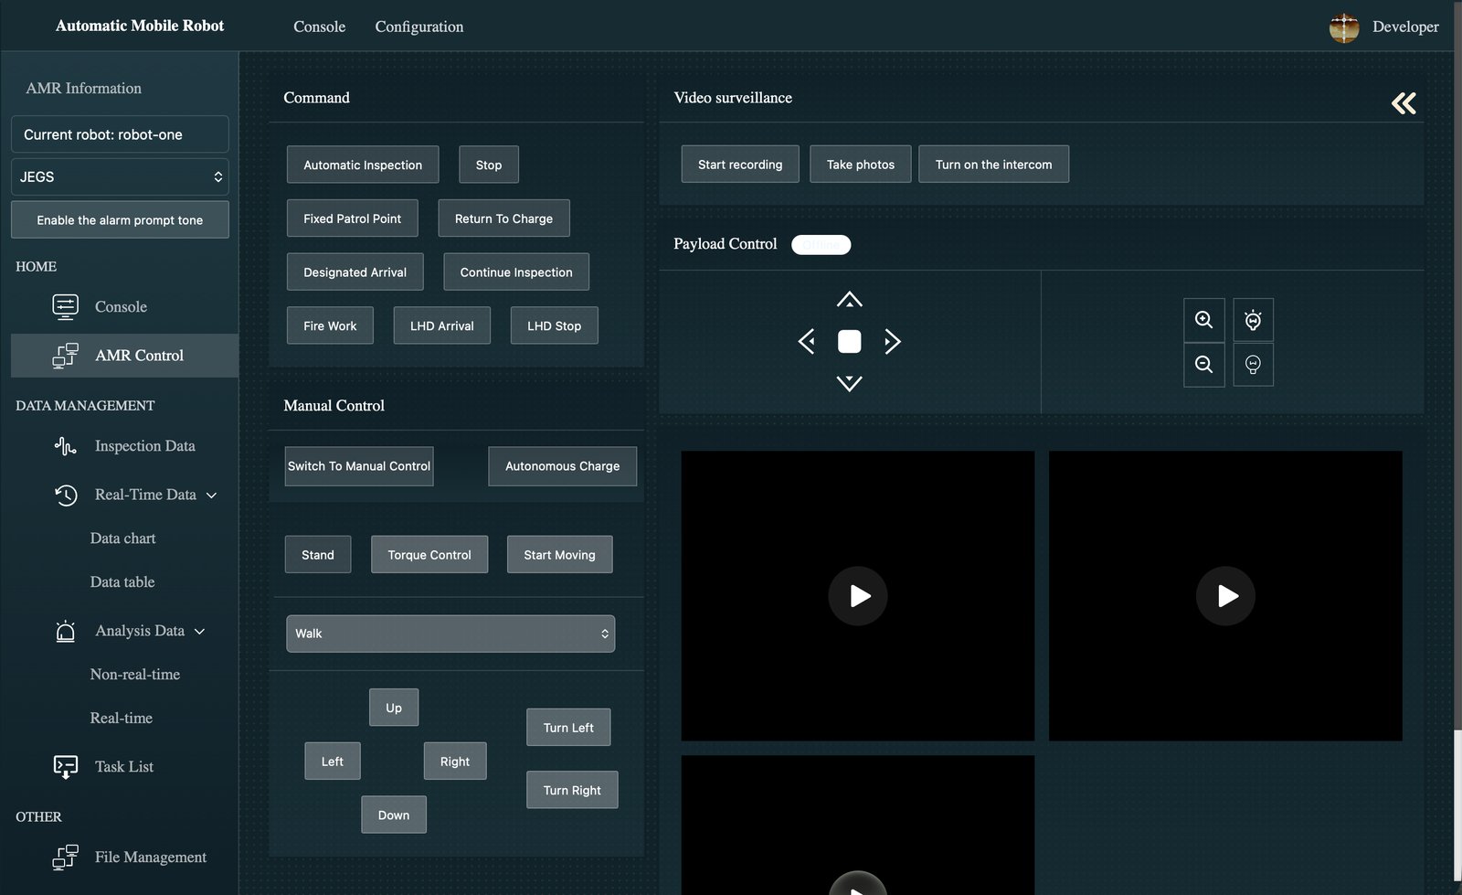Select Non-real-time analysis item
This screenshot has width=1462, height=895.
(x=135, y=675)
